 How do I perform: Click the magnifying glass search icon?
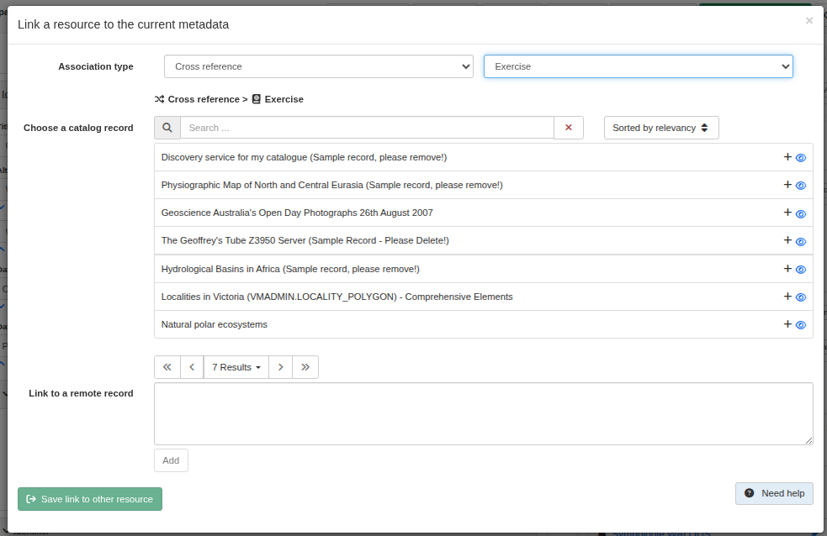point(167,128)
